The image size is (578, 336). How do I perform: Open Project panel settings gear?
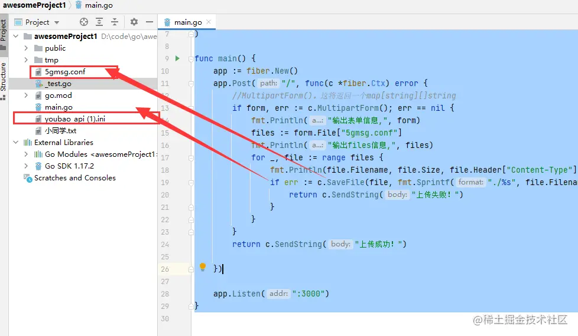[x=134, y=22]
